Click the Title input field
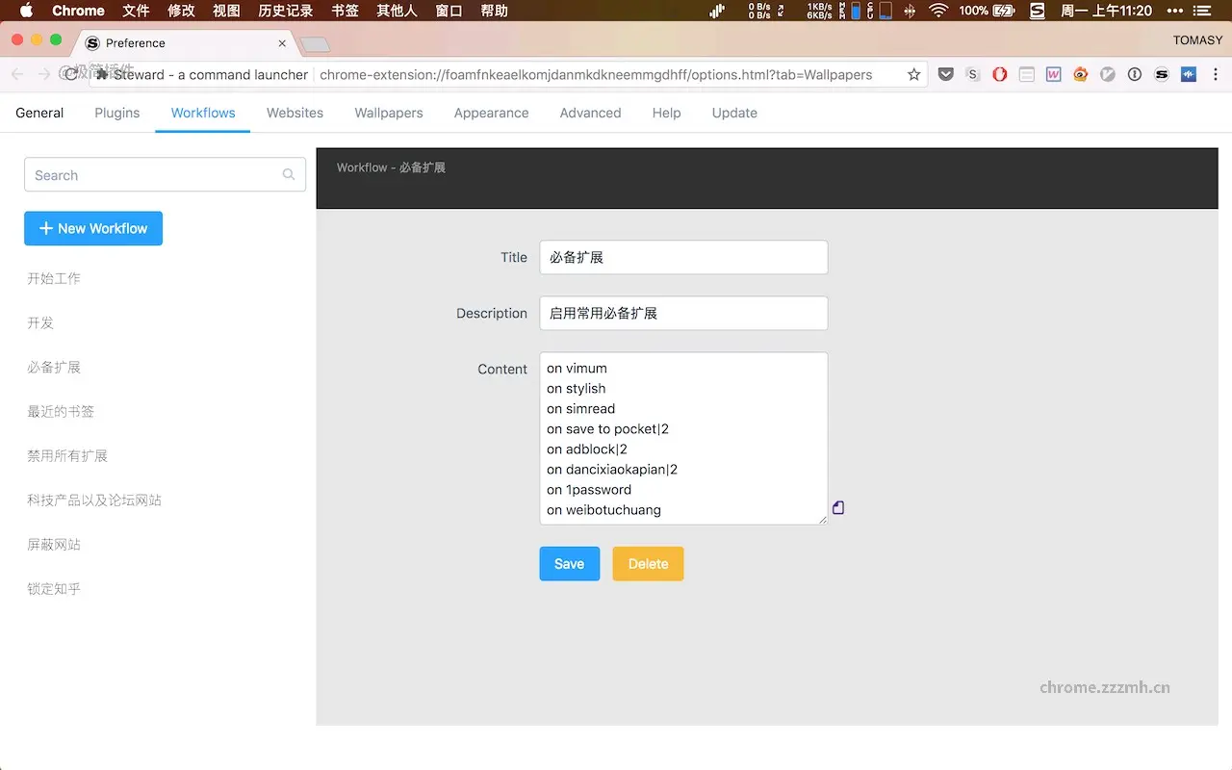The width and height of the screenshot is (1232, 770). 683,257
